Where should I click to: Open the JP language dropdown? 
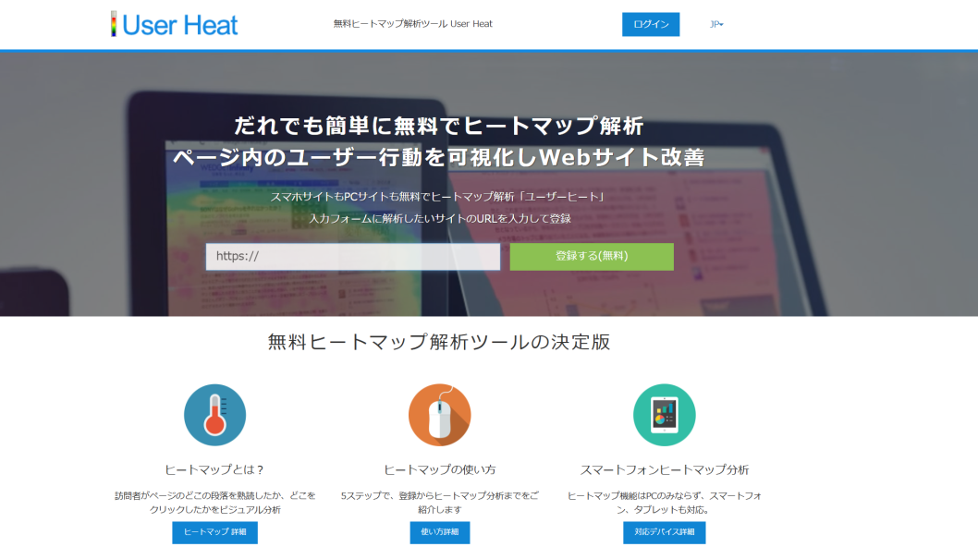pos(716,24)
